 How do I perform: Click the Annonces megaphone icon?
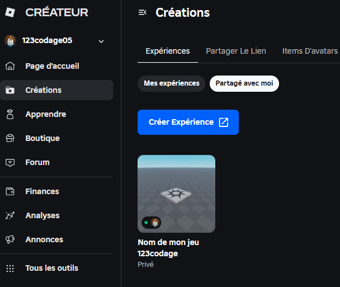coord(10,239)
